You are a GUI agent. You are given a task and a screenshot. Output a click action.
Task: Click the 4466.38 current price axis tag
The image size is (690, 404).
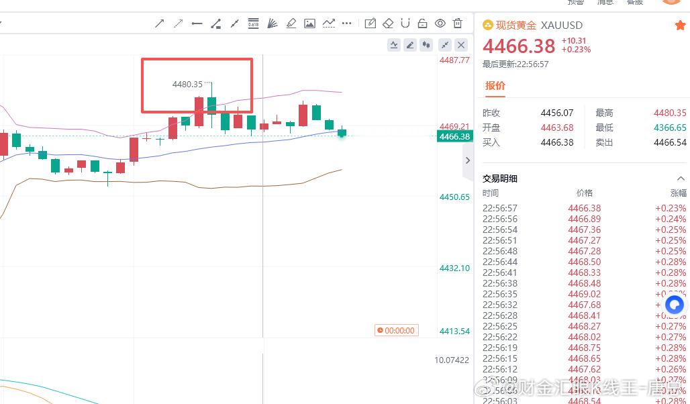coord(454,136)
